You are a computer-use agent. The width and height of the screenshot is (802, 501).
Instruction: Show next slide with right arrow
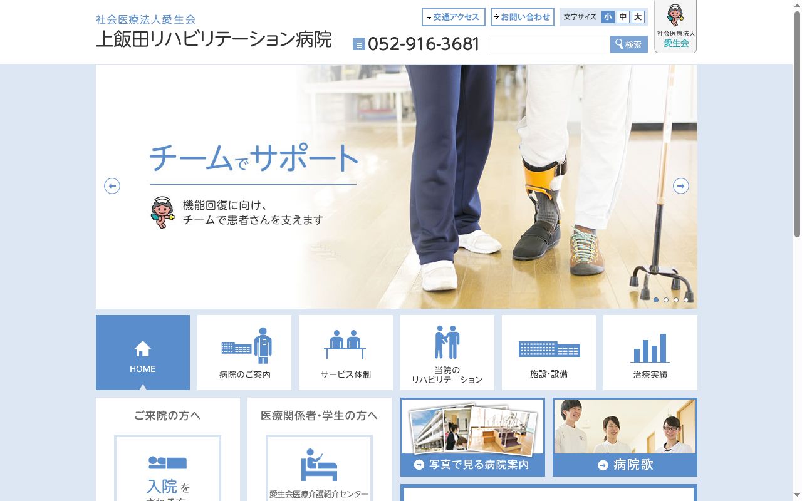coord(681,186)
